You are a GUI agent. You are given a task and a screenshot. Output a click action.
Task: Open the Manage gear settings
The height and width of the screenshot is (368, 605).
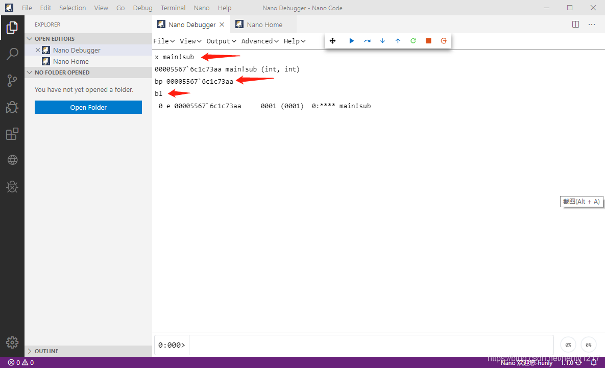pyautogui.click(x=12, y=342)
